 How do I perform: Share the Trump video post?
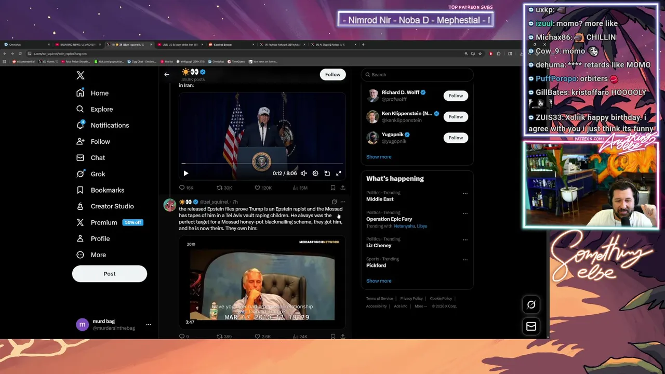[343, 188]
